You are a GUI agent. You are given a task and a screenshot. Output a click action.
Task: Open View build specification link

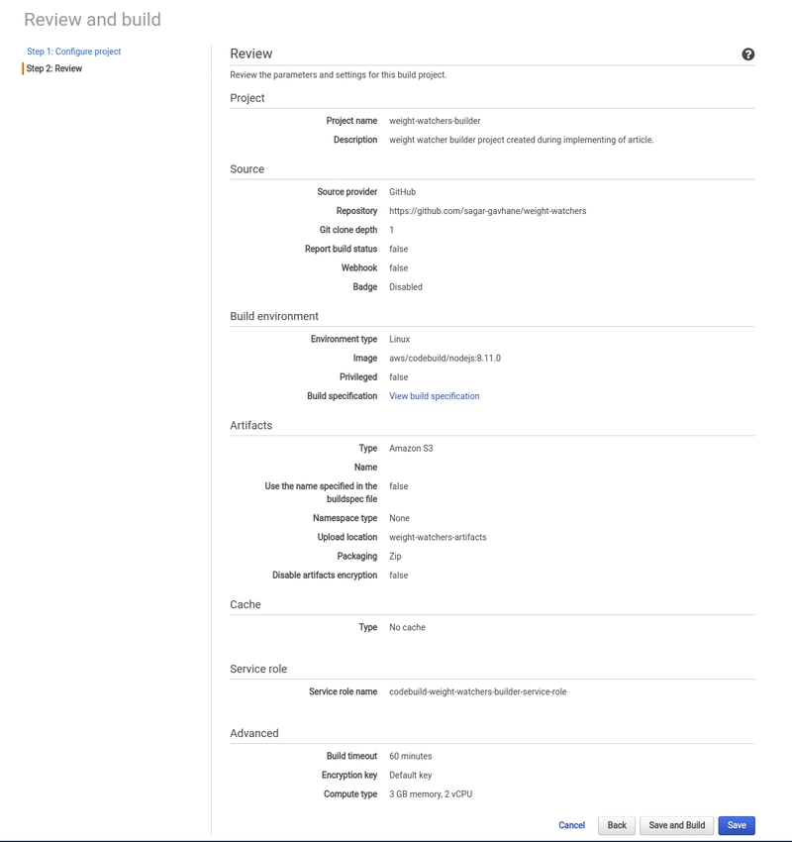434,396
